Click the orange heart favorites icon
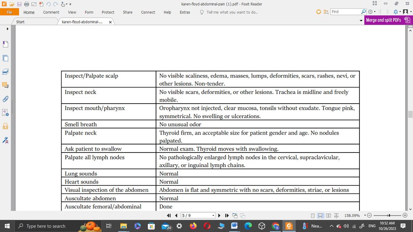This screenshot has height=232, width=413. [x=319, y=12]
